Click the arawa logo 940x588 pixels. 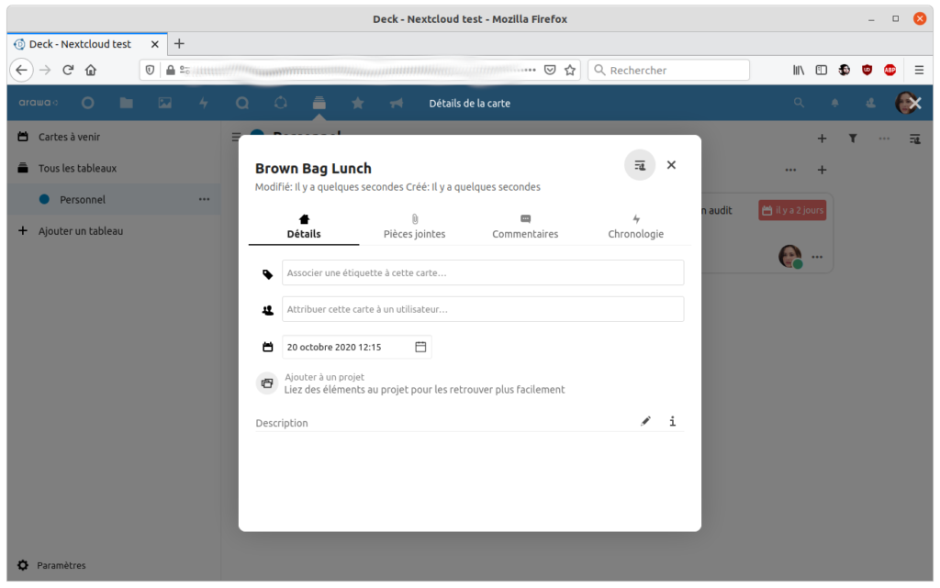click(x=39, y=103)
